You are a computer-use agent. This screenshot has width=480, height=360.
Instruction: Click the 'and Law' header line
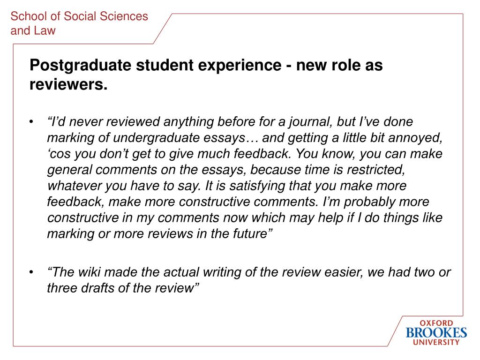click(x=33, y=30)
